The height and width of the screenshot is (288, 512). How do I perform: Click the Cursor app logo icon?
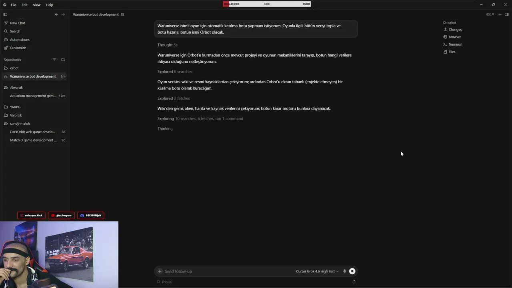(x=5, y=5)
